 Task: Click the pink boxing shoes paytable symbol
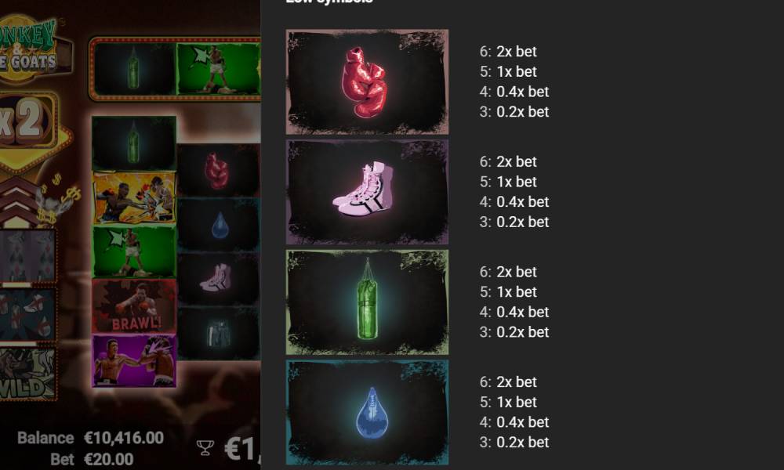[x=367, y=192]
